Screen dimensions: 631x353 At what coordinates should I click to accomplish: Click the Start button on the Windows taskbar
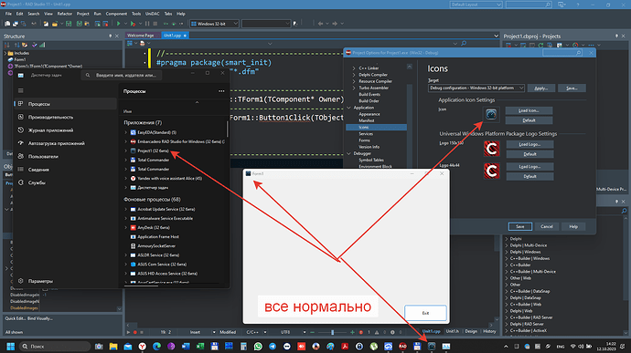tap(10, 347)
